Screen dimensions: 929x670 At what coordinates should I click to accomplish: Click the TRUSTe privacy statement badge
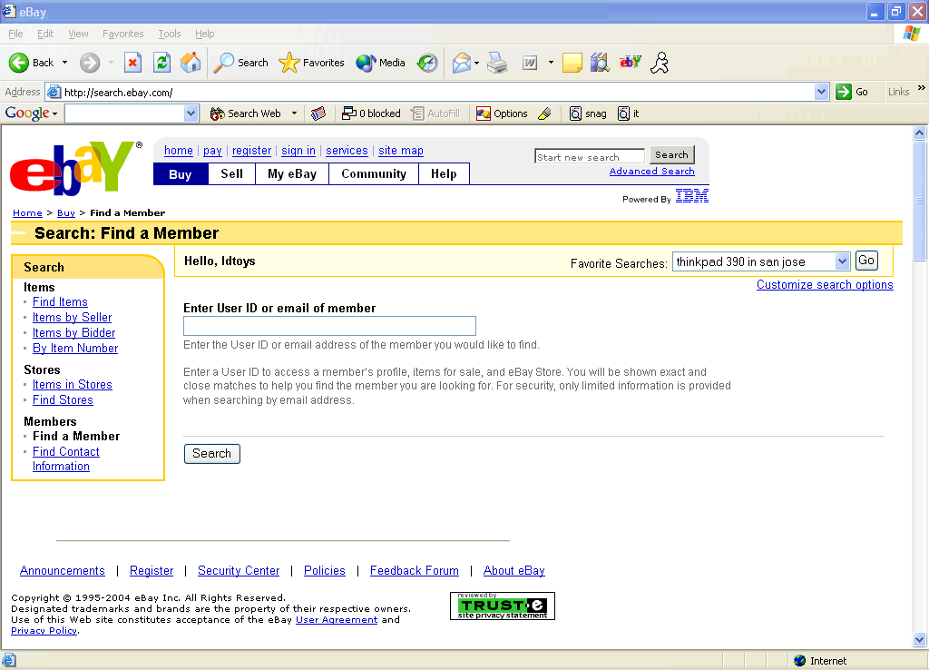point(503,606)
